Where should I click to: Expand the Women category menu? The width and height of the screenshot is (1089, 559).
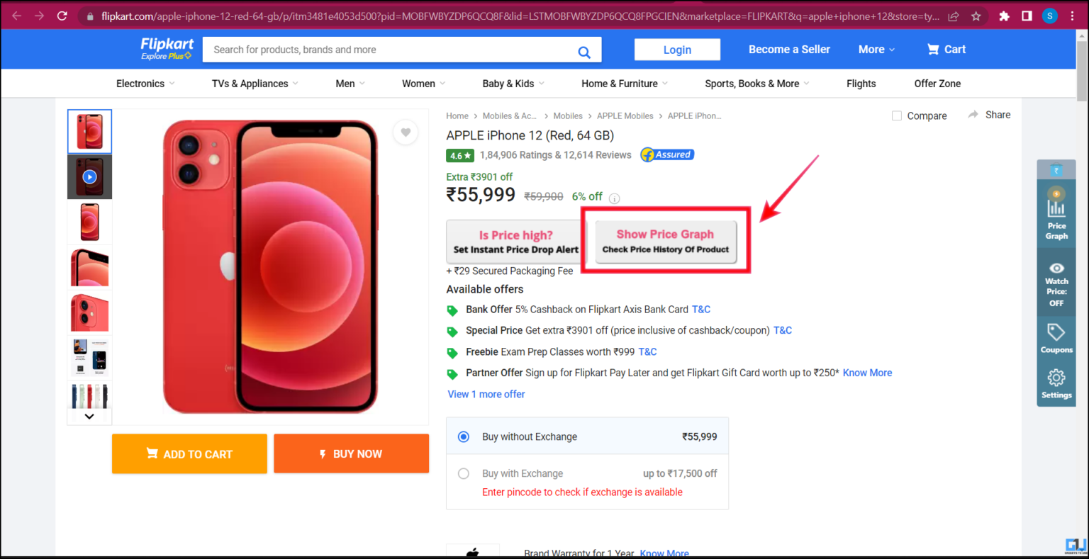coord(423,83)
